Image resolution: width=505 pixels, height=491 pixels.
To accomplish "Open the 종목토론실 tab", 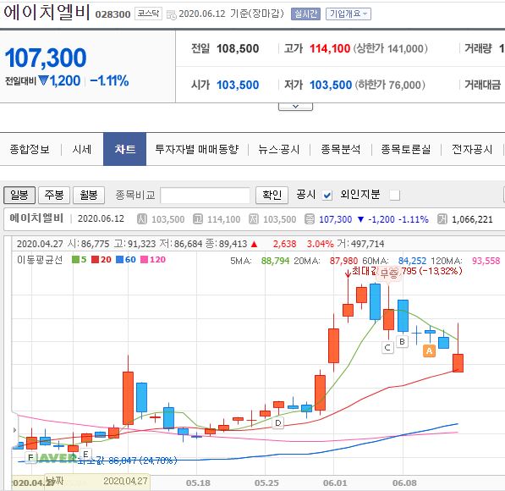I will (x=406, y=149).
